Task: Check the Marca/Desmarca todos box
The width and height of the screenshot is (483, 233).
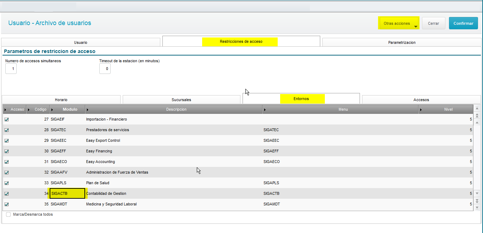Action: tap(8, 215)
